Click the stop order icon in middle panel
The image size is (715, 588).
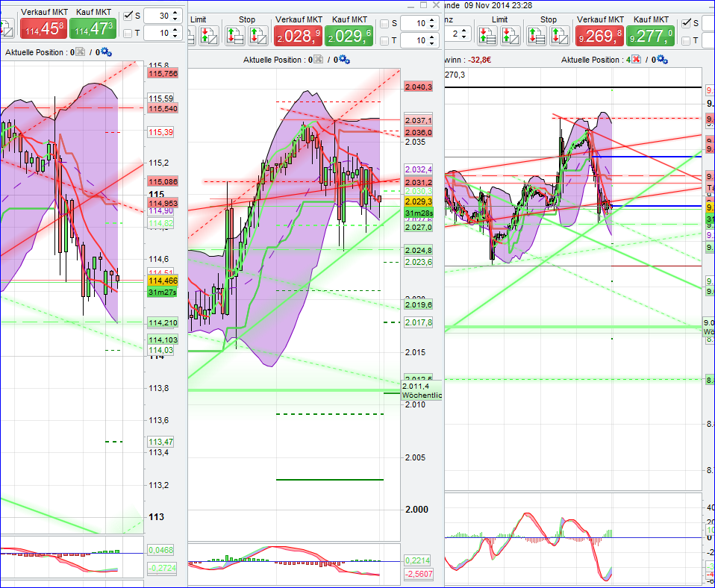coord(236,34)
